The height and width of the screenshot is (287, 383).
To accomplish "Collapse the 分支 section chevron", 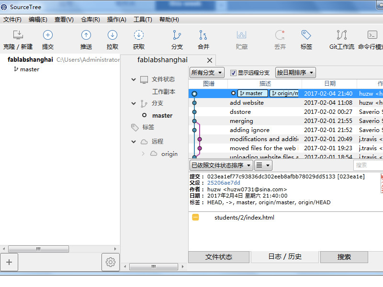I will pyautogui.click(x=134, y=103).
